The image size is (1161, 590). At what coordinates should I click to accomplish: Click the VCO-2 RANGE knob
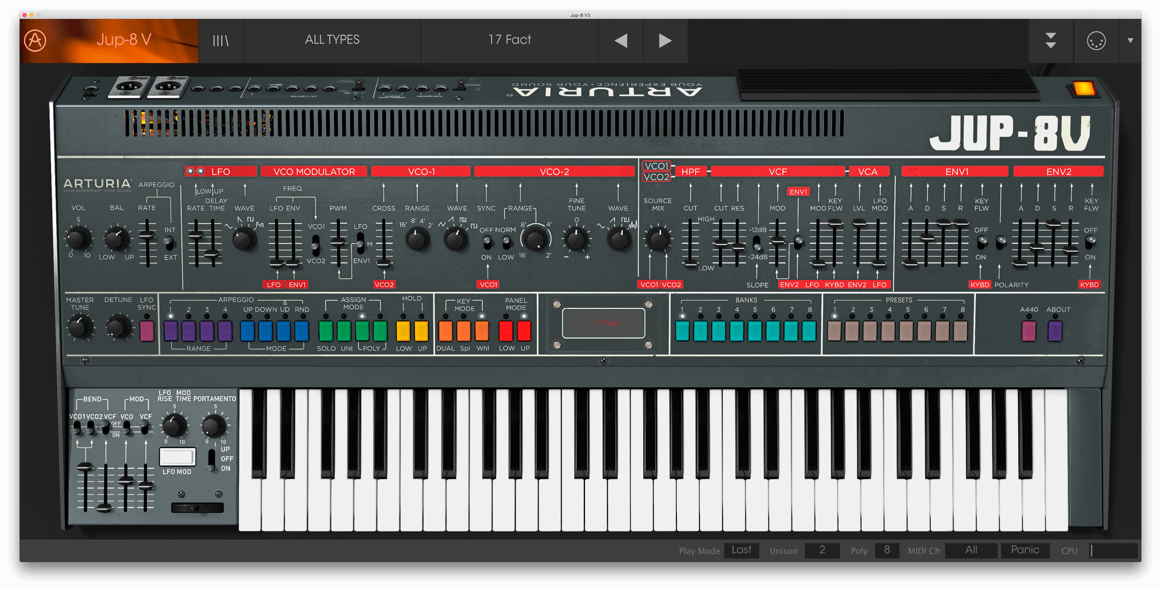click(x=536, y=239)
